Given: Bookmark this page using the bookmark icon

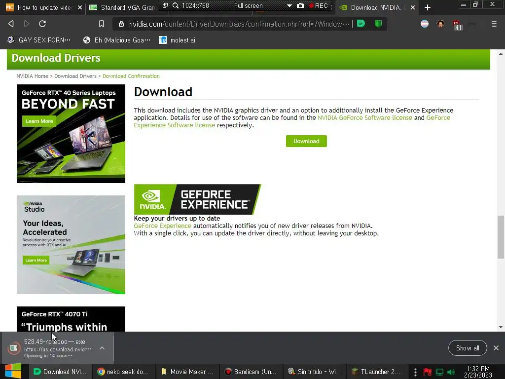Looking at the screenshot, I should tap(102, 24).
